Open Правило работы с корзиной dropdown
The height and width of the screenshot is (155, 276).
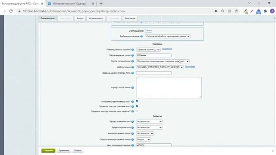[148, 50]
